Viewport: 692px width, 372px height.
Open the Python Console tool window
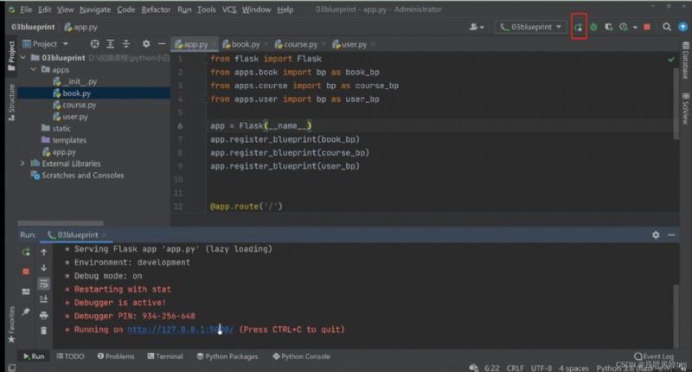(301, 356)
